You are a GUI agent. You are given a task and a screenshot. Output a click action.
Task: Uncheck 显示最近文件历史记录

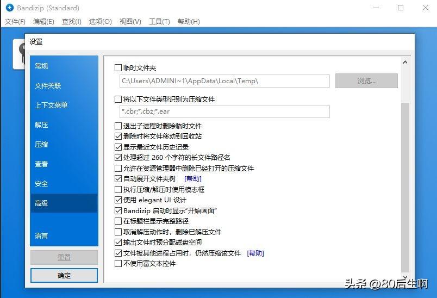pyautogui.click(x=118, y=147)
